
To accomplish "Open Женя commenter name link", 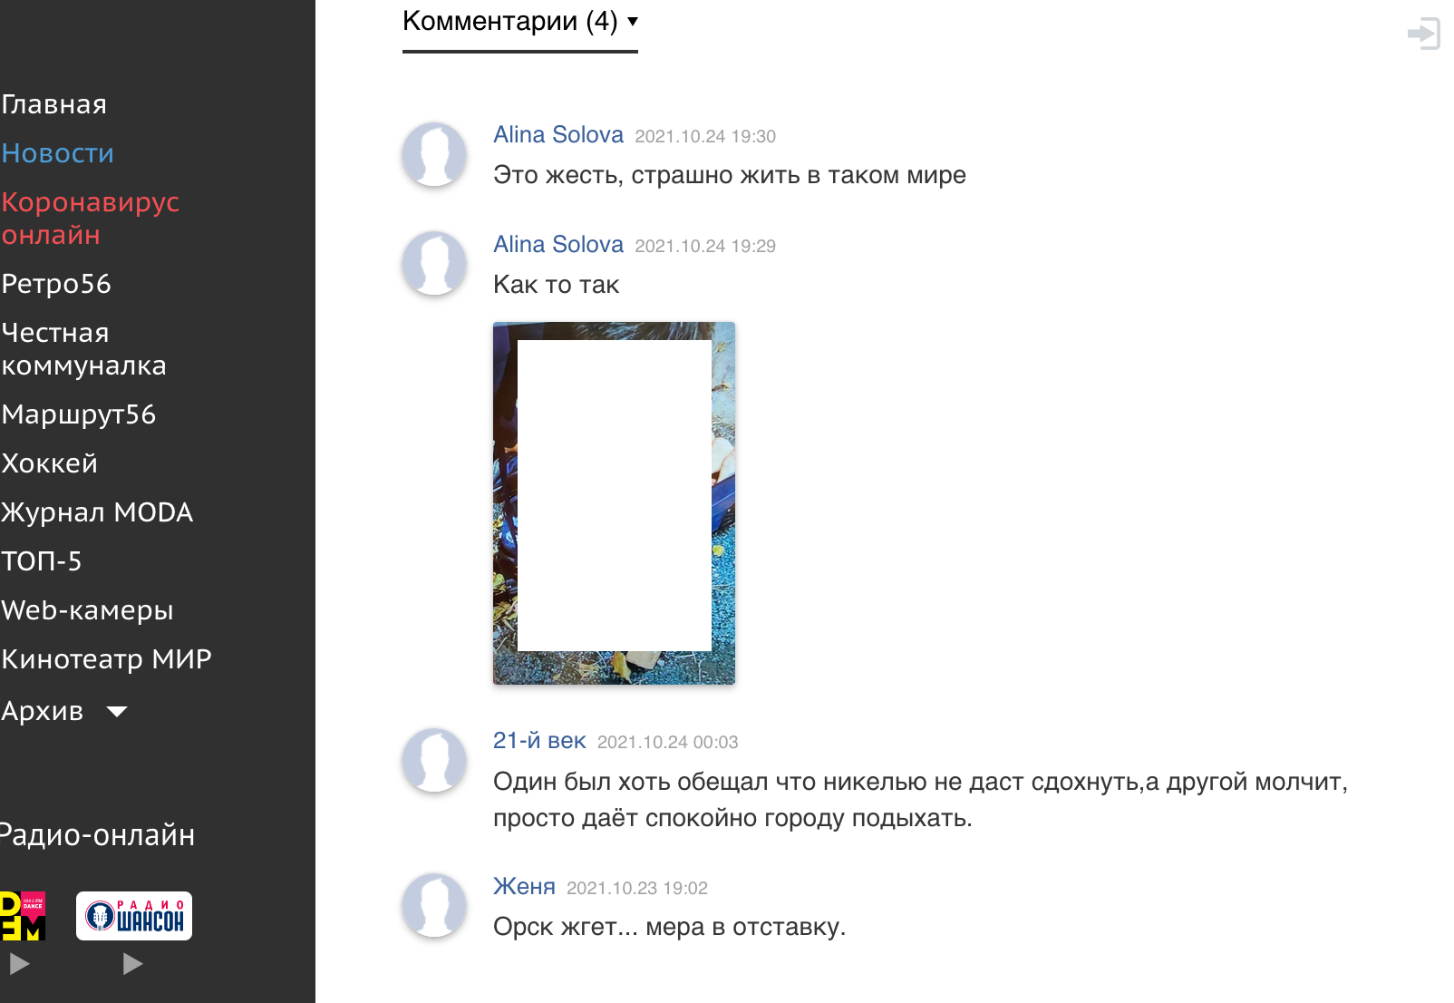I will click(524, 887).
